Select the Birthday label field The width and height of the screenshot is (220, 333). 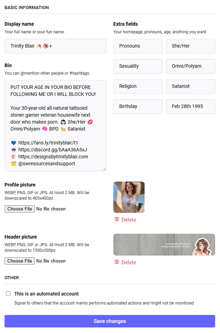coord(138,107)
